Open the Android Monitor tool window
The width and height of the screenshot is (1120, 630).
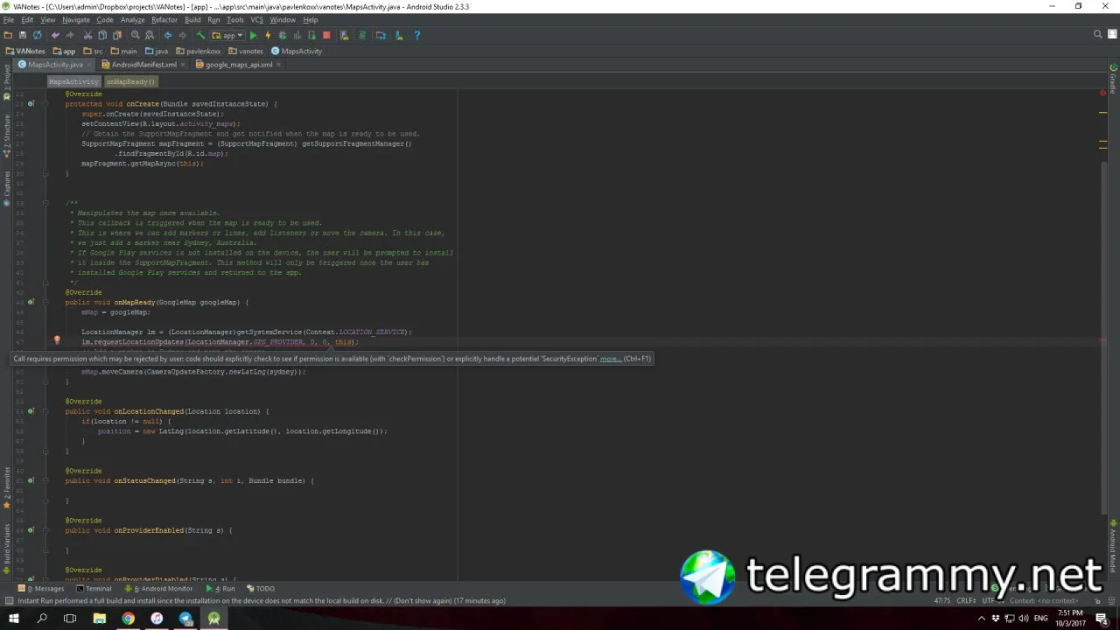(158, 589)
